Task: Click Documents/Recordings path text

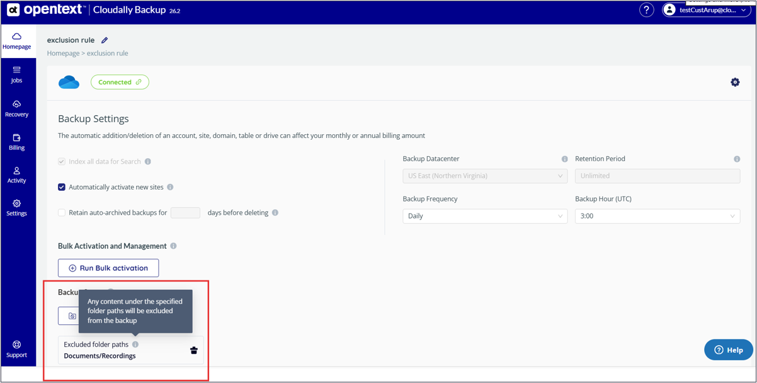Action: click(x=100, y=356)
